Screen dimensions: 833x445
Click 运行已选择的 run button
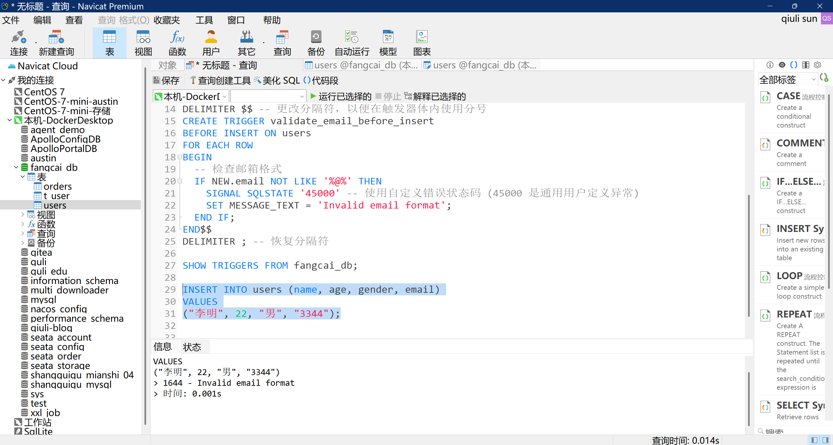(341, 97)
